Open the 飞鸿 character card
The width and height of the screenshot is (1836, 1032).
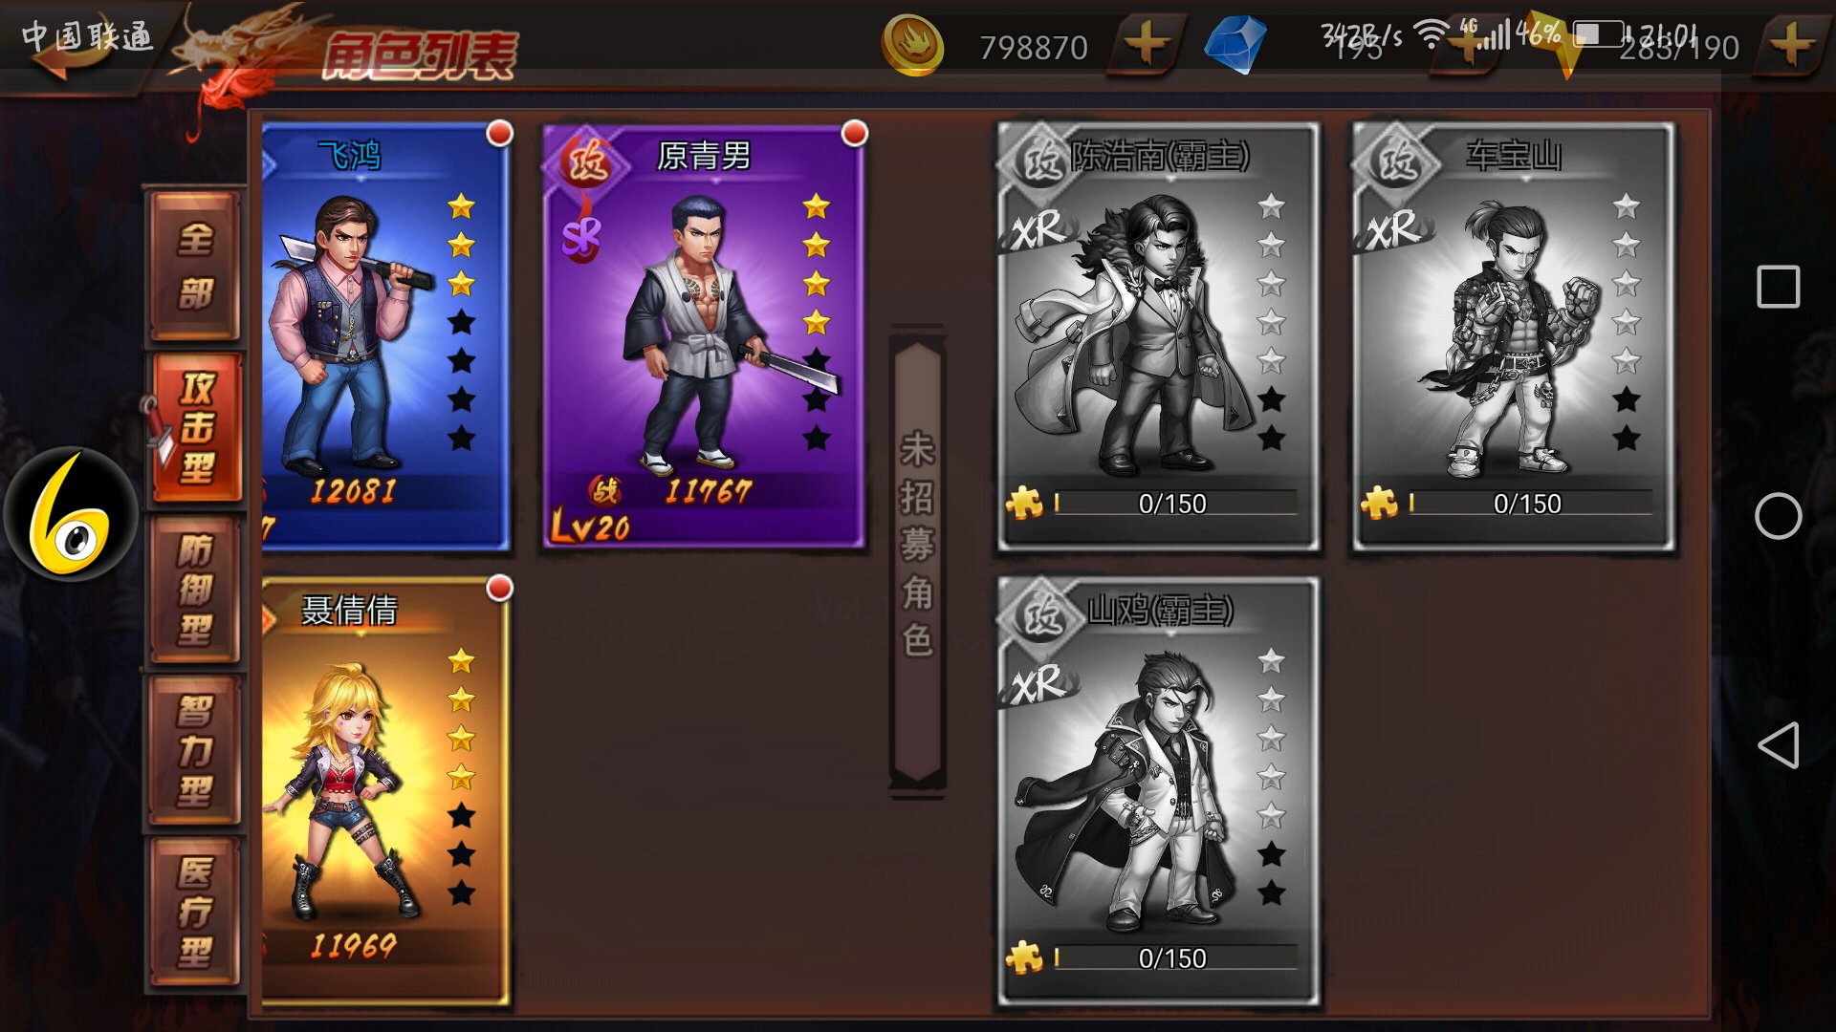pyautogui.click(x=385, y=336)
